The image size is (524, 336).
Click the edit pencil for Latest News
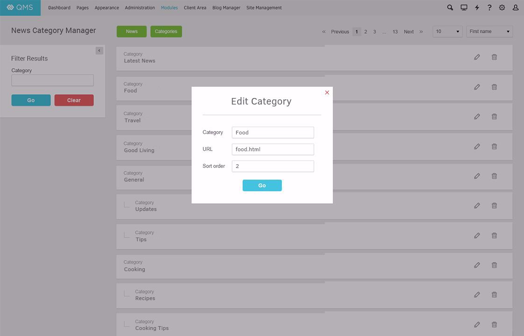(477, 57)
